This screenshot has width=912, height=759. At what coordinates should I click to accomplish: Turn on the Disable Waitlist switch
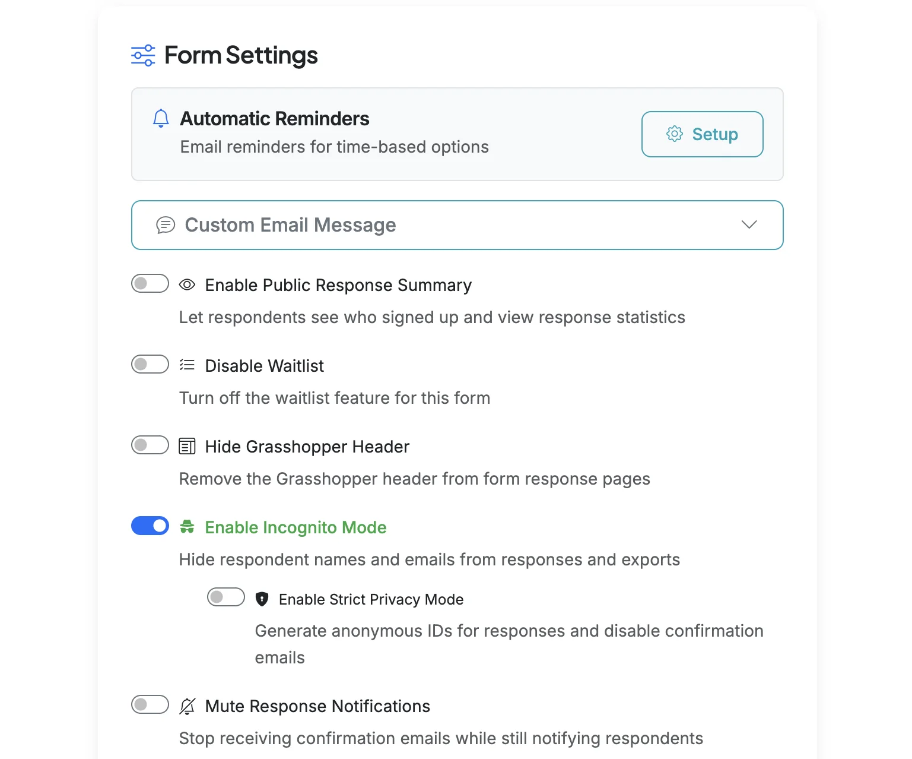point(150,364)
